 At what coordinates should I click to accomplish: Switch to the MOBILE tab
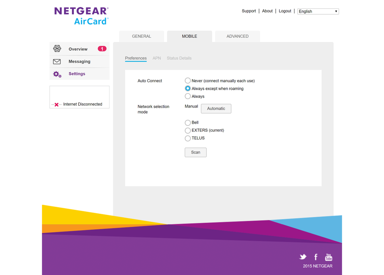[x=190, y=36]
